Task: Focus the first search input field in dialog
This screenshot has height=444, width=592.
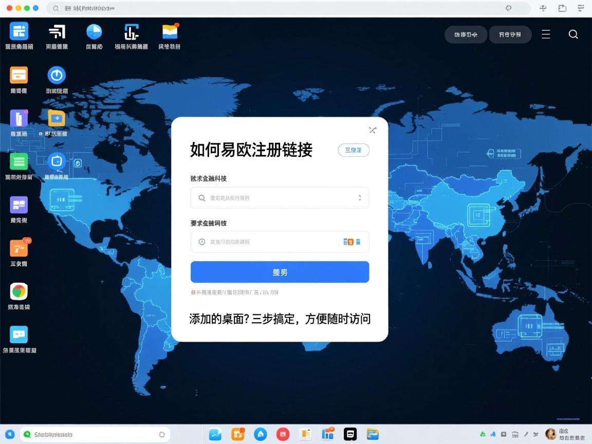Action: tap(280, 198)
